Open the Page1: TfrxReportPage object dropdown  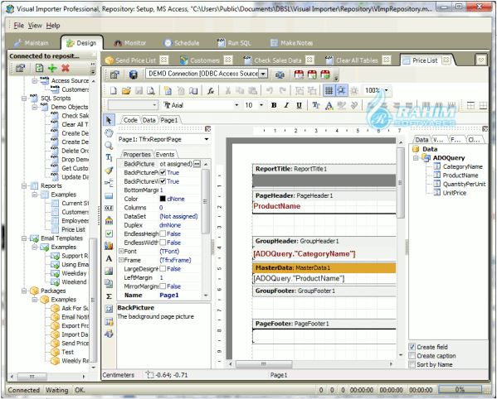click(x=207, y=139)
